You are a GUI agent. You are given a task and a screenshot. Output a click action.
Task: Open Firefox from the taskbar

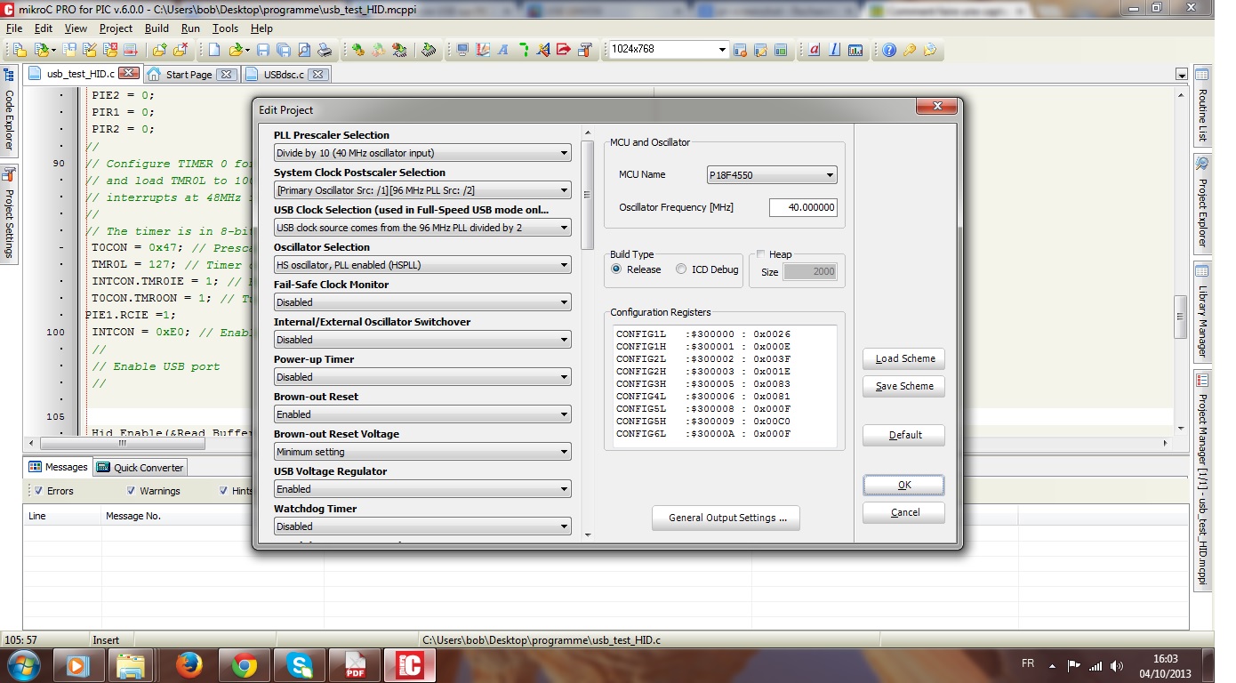pyautogui.click(x=189, y=665)
